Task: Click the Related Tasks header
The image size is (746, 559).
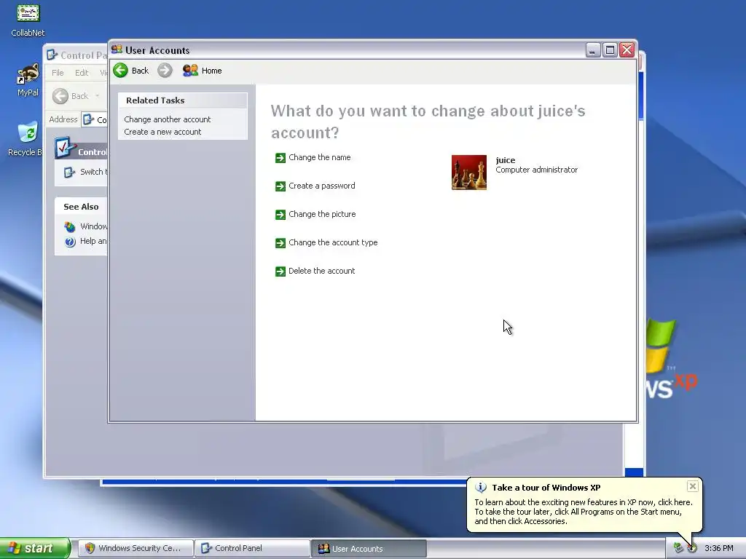Action: tap(183, 100)
